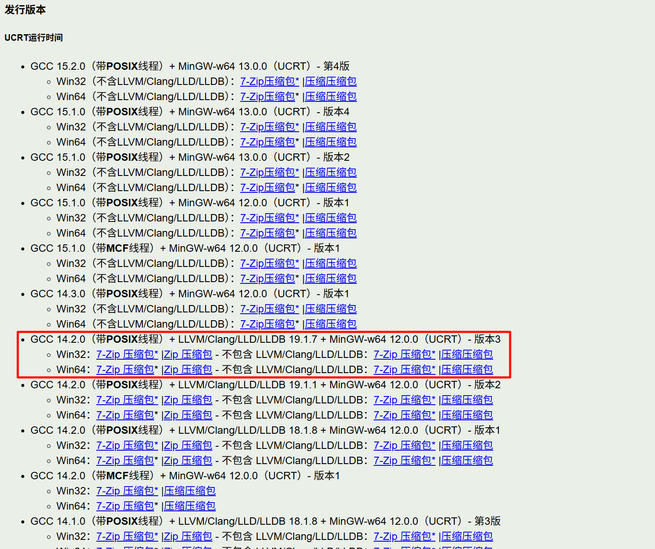
Task: Open GCC 14.2.0 版本2 Win64 Zip 压缩包 link
Action: click(x=188, y=415)
